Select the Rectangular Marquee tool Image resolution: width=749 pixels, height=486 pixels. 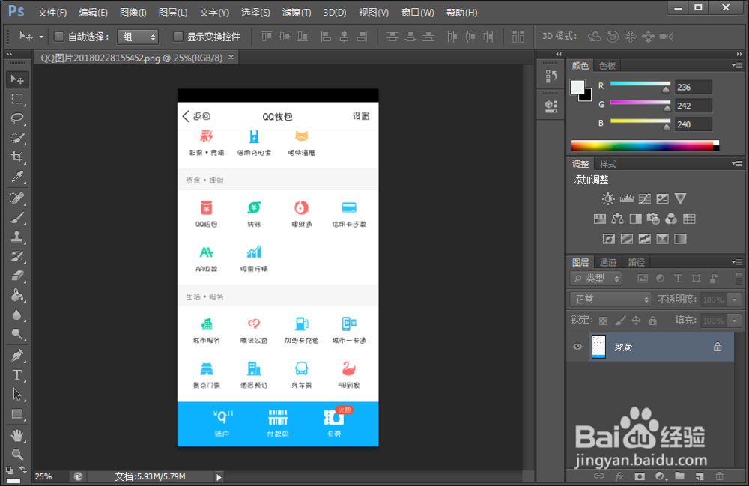click(x=17, y=99)
